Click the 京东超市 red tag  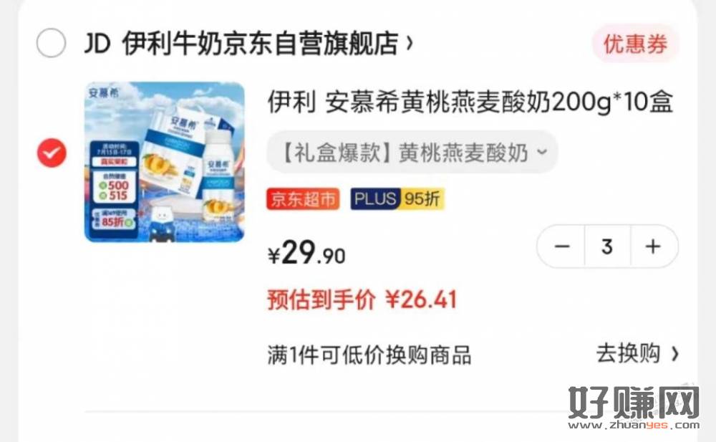pos(303,199)
